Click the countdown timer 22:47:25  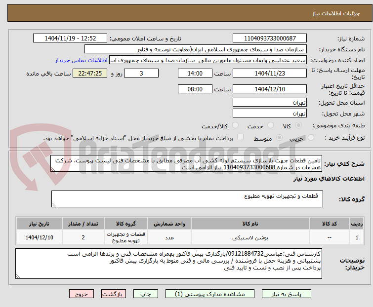coord(90,73)
